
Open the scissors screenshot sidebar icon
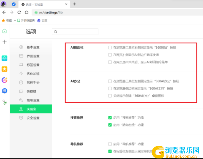5,102
